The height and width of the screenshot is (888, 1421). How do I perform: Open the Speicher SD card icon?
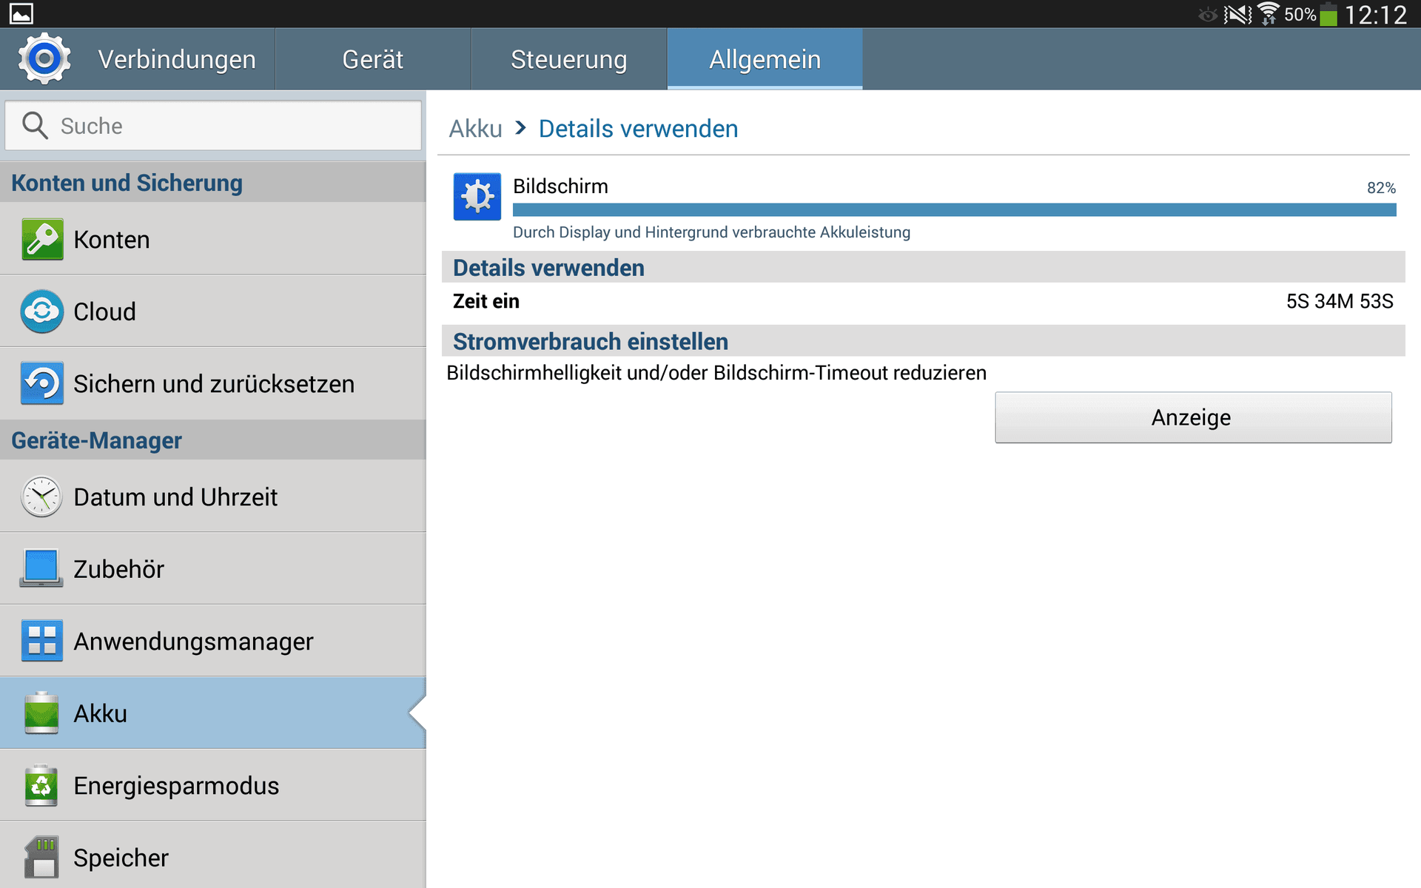[42, 857]
